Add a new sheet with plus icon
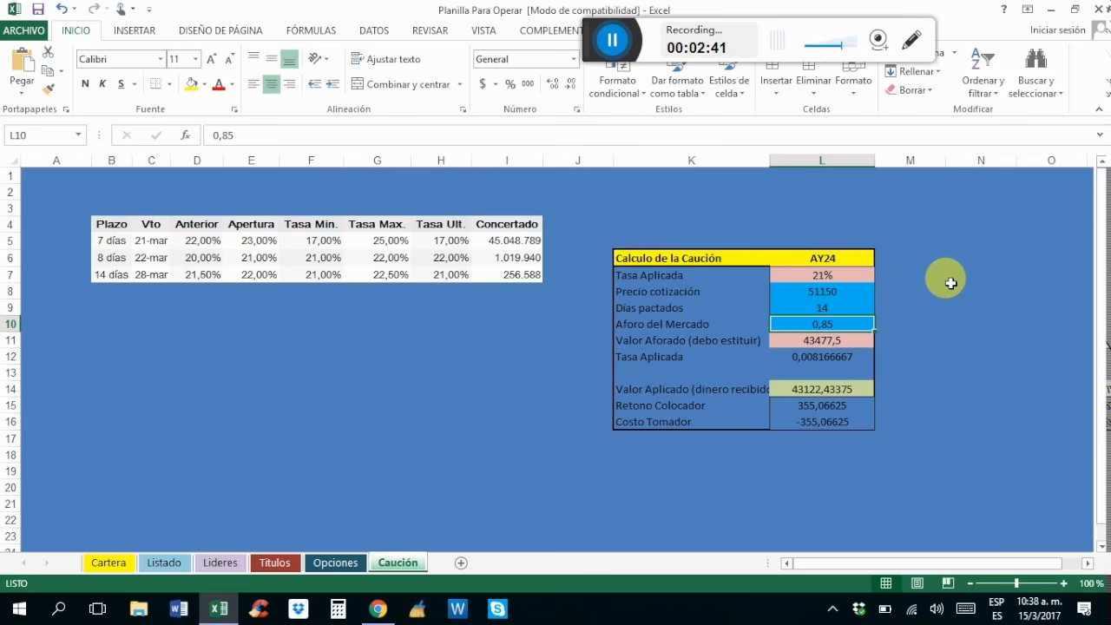The image size is (1111, 625). coord(461,562)
